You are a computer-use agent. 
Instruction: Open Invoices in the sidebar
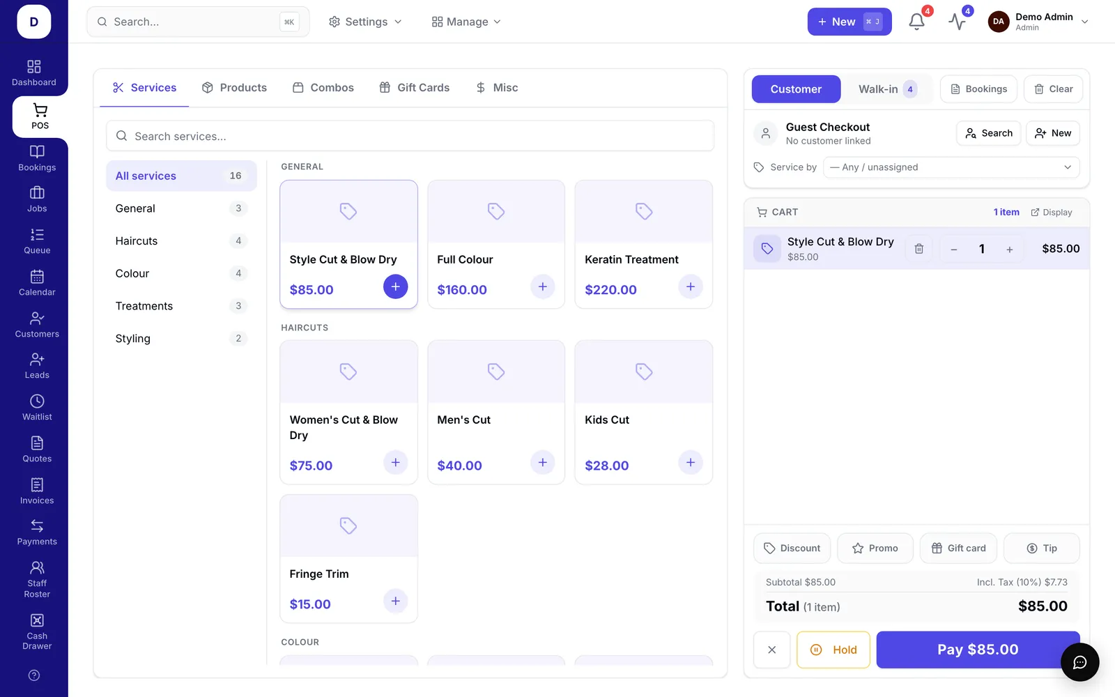(x=37, y=491)
